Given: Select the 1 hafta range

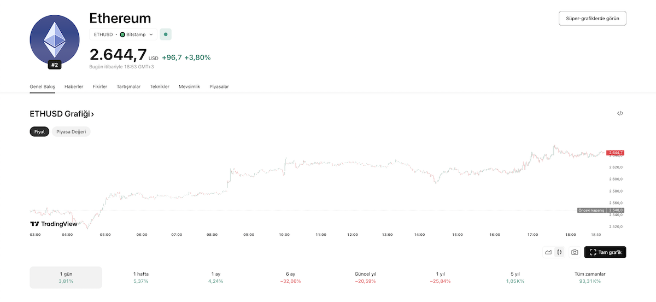Looking at the screenshot, I should point(140,277).
